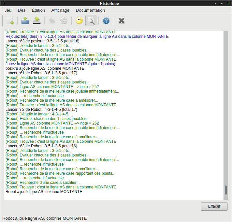
Task: Click the Effacer button
Action: click(x=214, y=206)
